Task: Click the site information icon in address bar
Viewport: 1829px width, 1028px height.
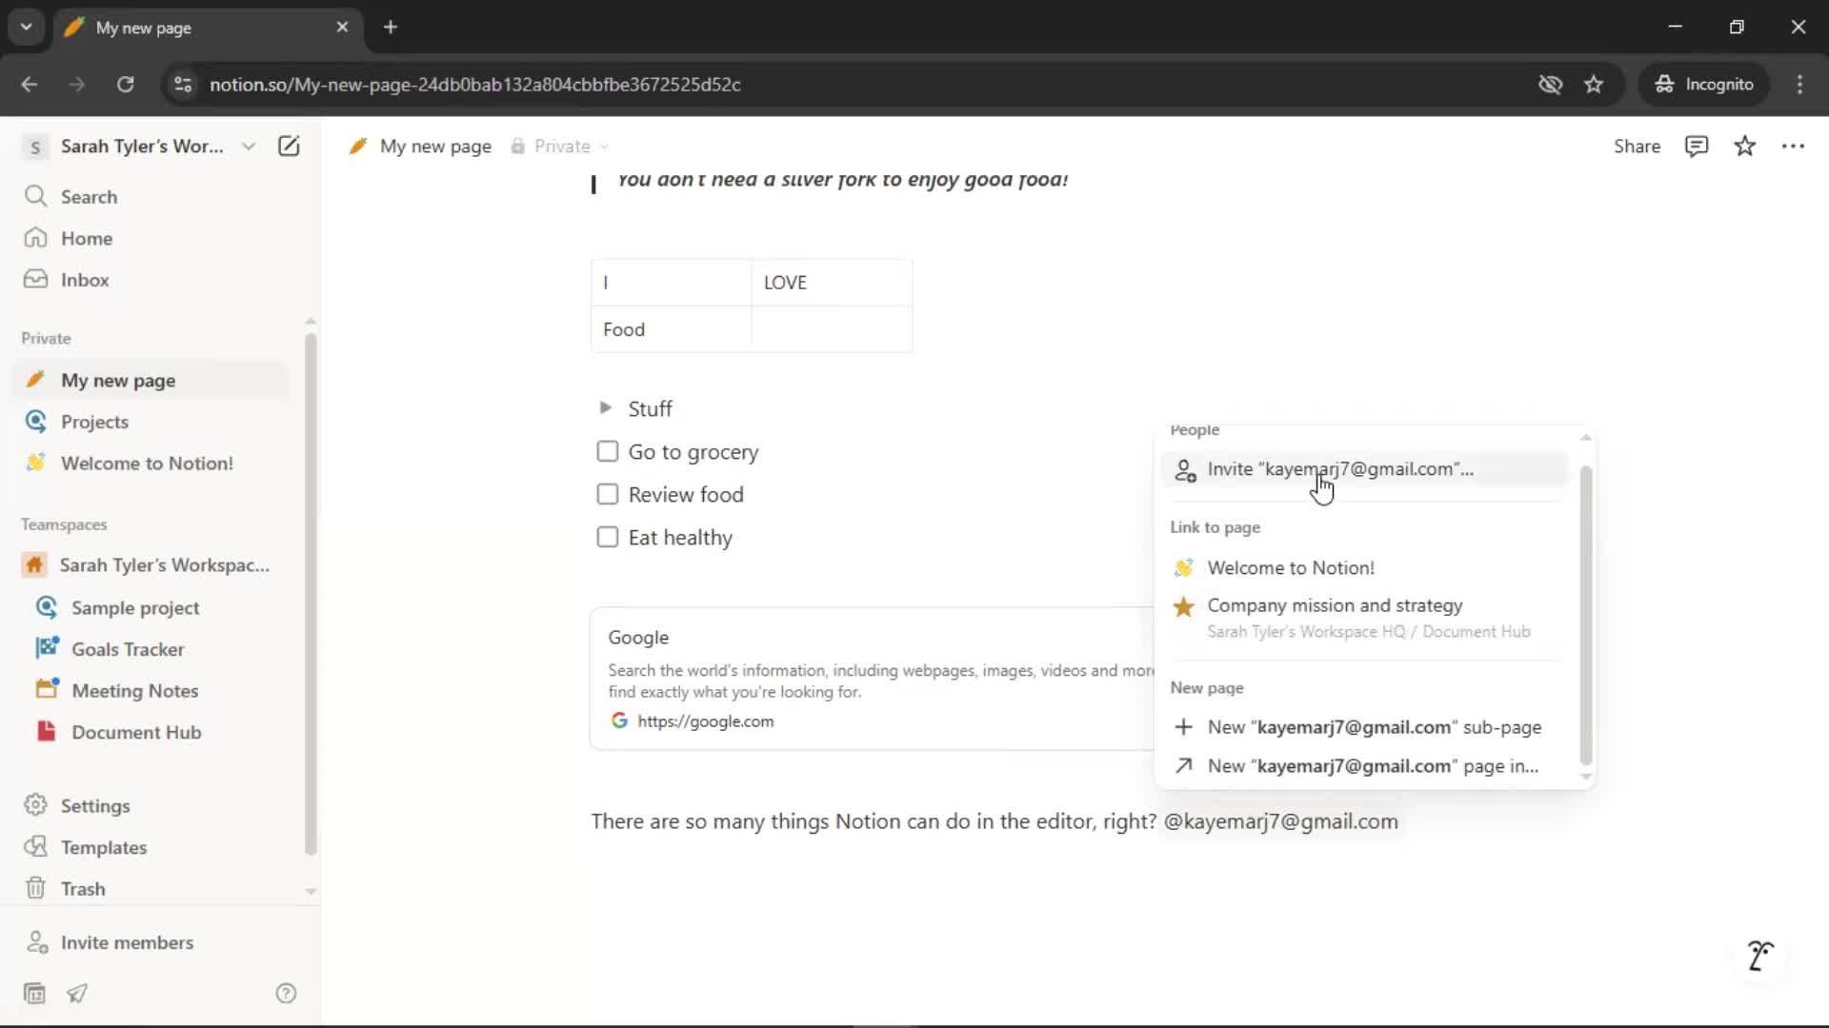Action: (x=183, y=84)
